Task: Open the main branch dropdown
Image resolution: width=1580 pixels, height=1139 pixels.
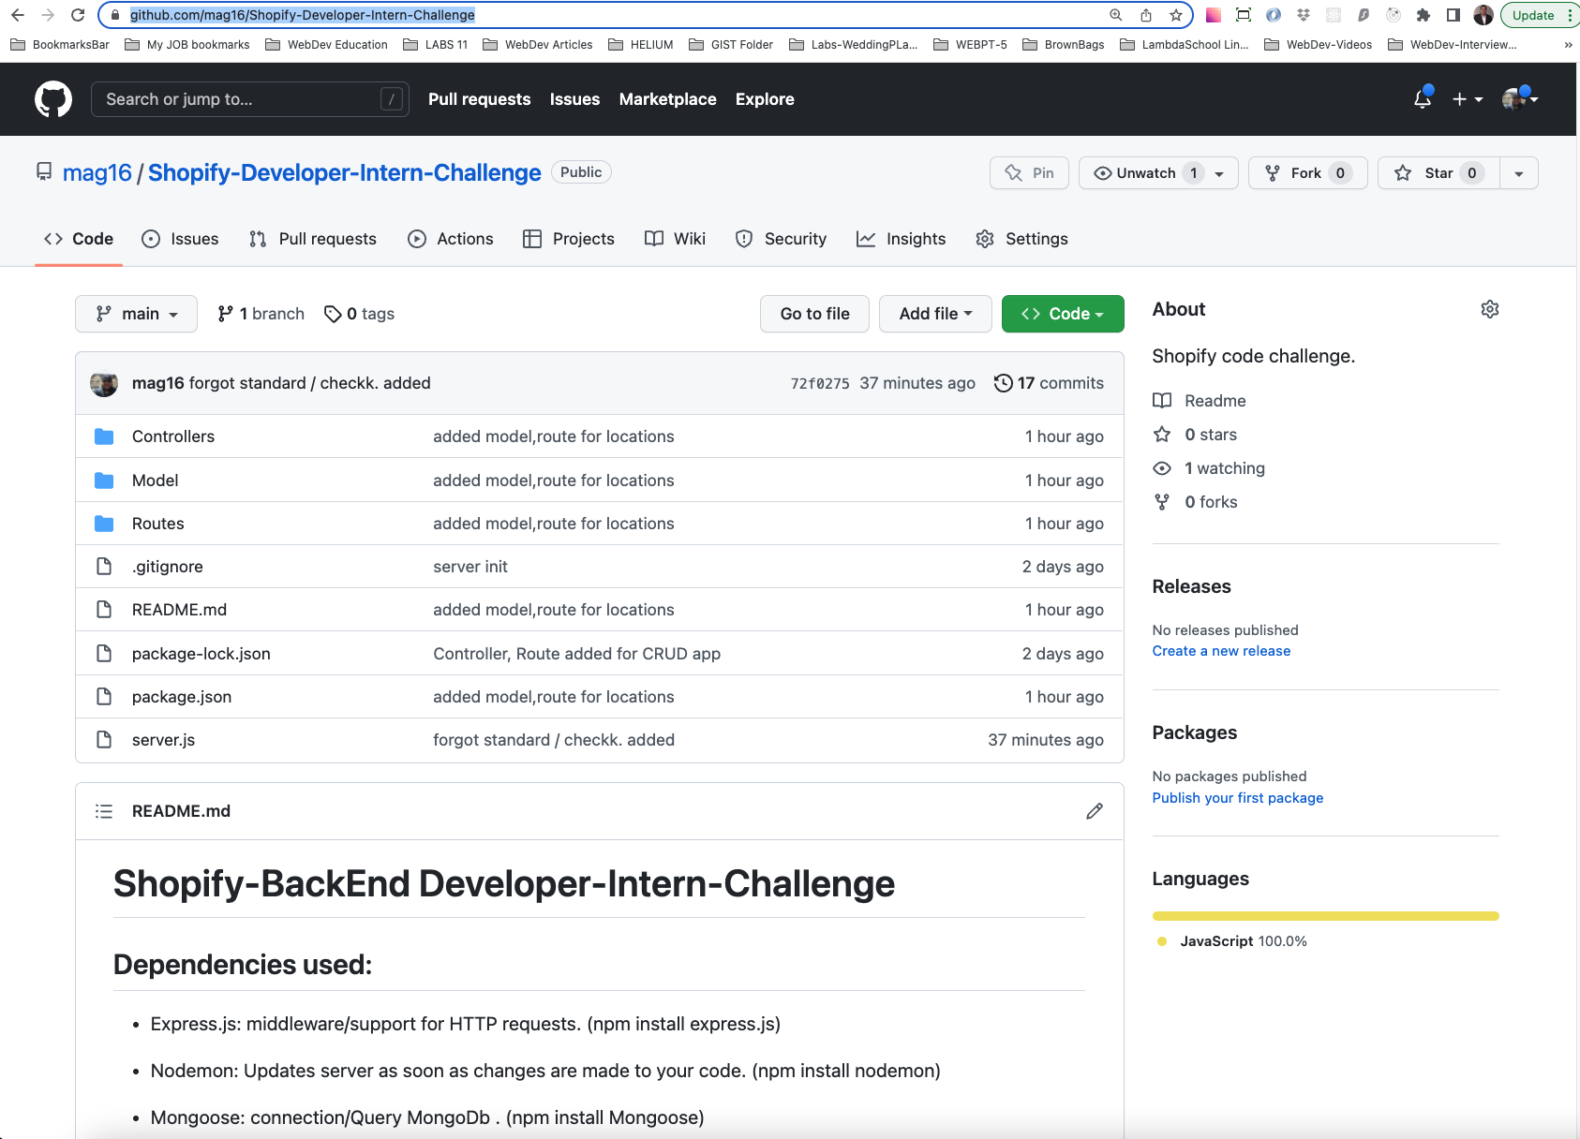Action: [x=136, y=314]
